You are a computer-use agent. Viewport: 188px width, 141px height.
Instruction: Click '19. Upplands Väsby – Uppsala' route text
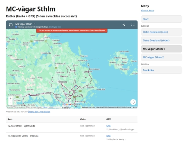23,136
